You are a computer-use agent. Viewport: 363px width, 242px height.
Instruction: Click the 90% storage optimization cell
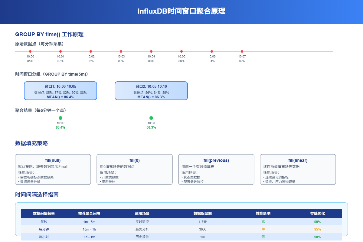(318, 237)
